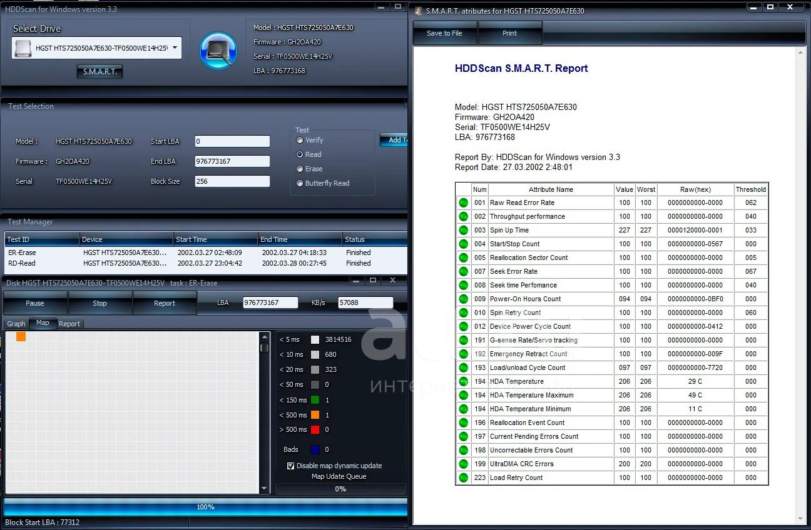The image size is (811, 530).
Task: Click green status dot for Throughput performance
Action: tap(463, 216)
